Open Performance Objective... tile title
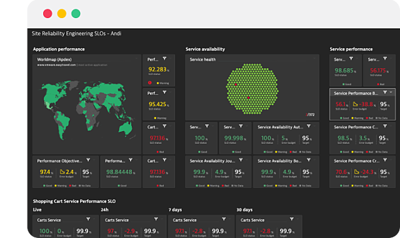 [x=60, y=161]
